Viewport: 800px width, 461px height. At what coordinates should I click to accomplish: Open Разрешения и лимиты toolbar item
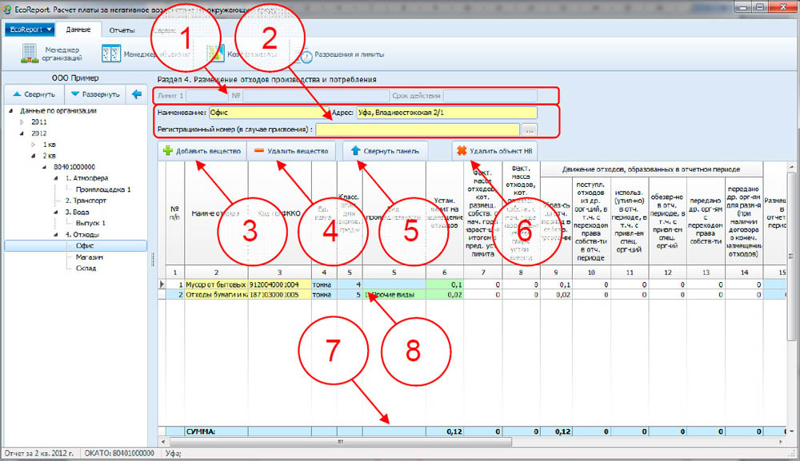[342, 54]
